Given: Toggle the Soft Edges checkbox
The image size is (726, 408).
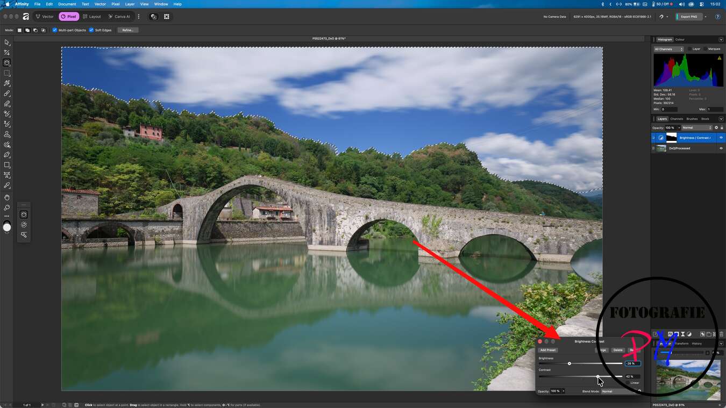Looking at the screenshot, I should pyautogui.click(x=91, y=30).
